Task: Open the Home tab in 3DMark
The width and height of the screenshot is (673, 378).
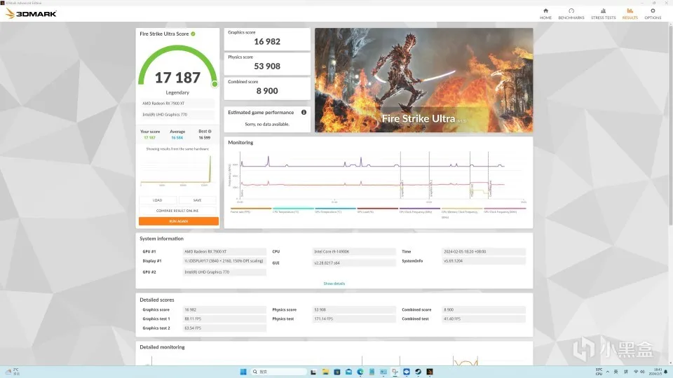Action: pyautogui.click(x=545, y=14)
